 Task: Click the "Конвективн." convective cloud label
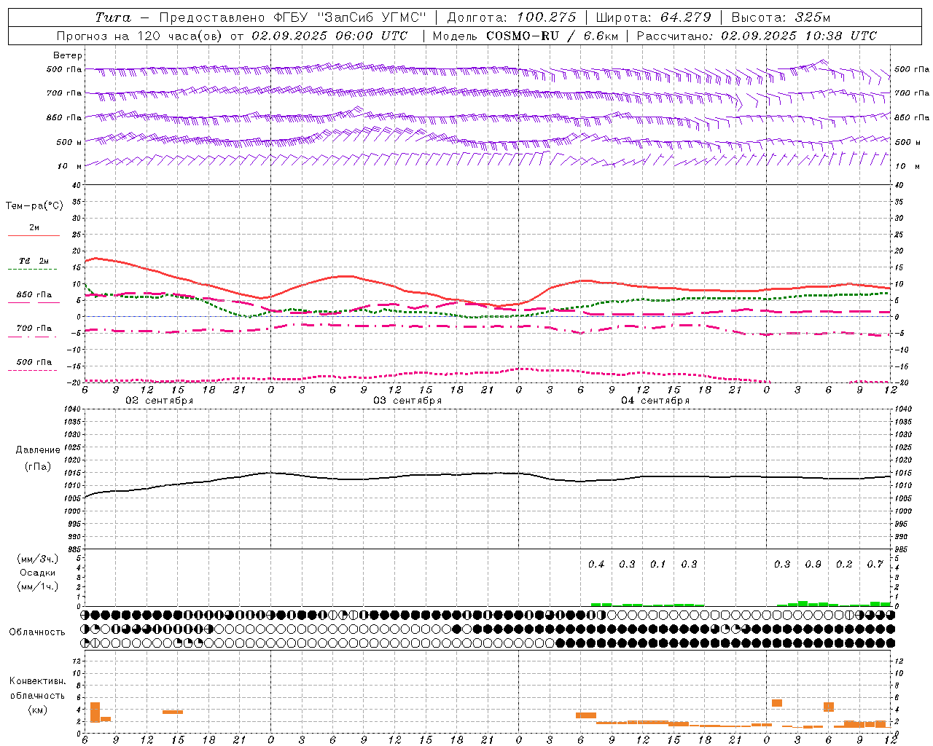38,681
